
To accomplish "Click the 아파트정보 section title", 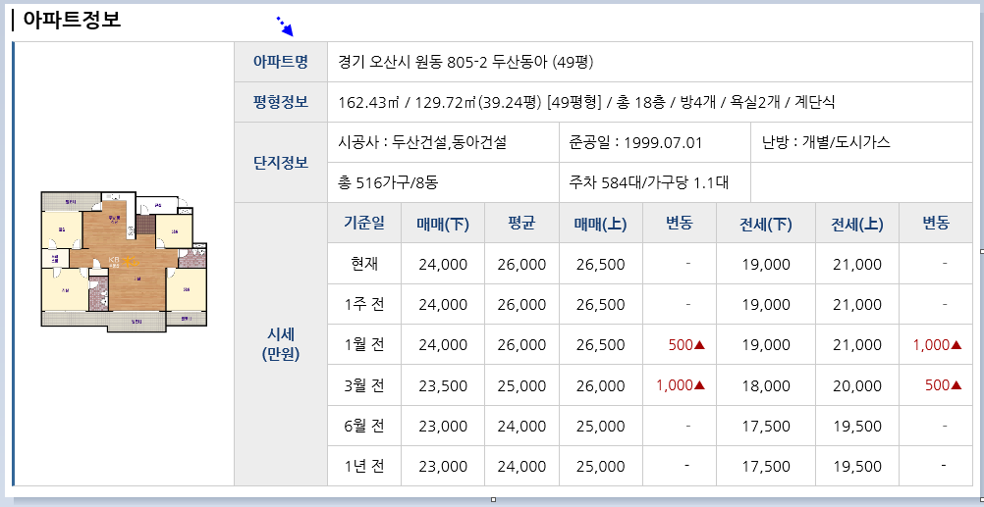I will pyautogui.click(x=72, y=19).
